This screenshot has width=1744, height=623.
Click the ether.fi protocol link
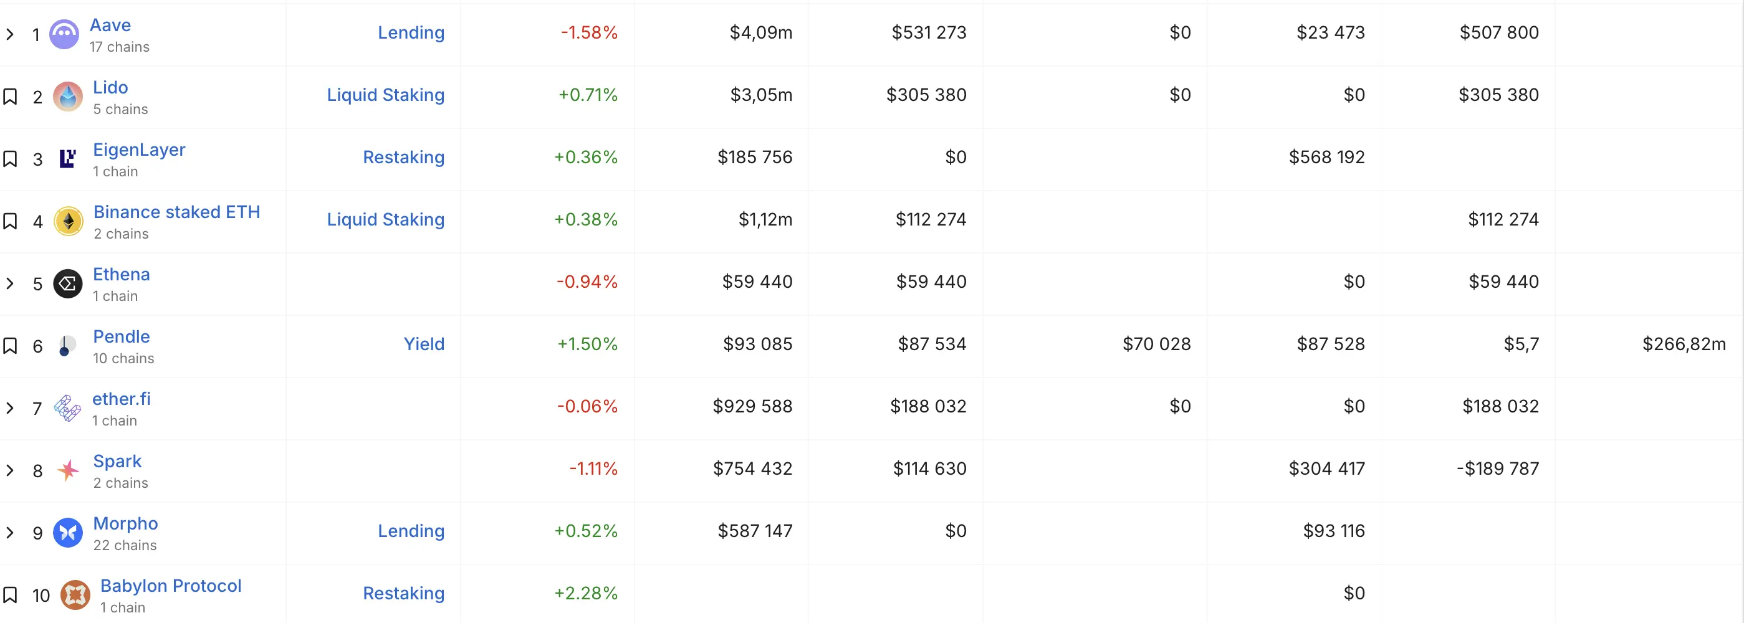click(x=121, y=399)
